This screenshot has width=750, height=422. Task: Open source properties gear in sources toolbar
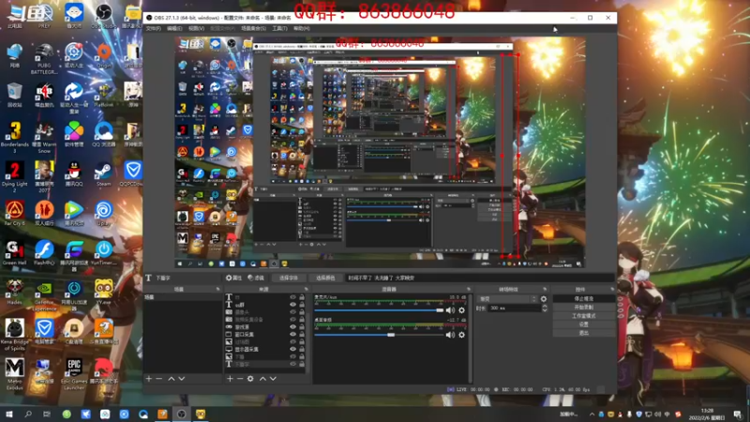[250, 379]
